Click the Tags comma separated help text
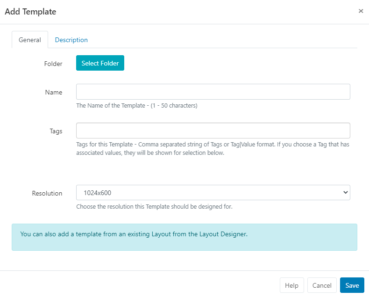 pyautogui.click(x=213, y=148)
